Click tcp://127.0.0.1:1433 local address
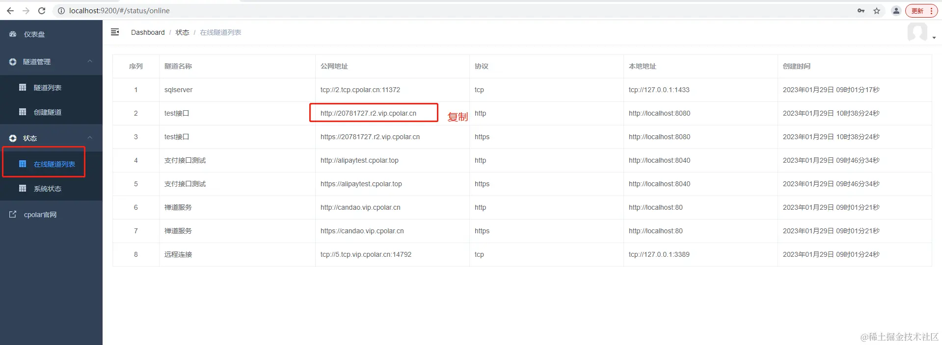 click(x=659, y=90)
